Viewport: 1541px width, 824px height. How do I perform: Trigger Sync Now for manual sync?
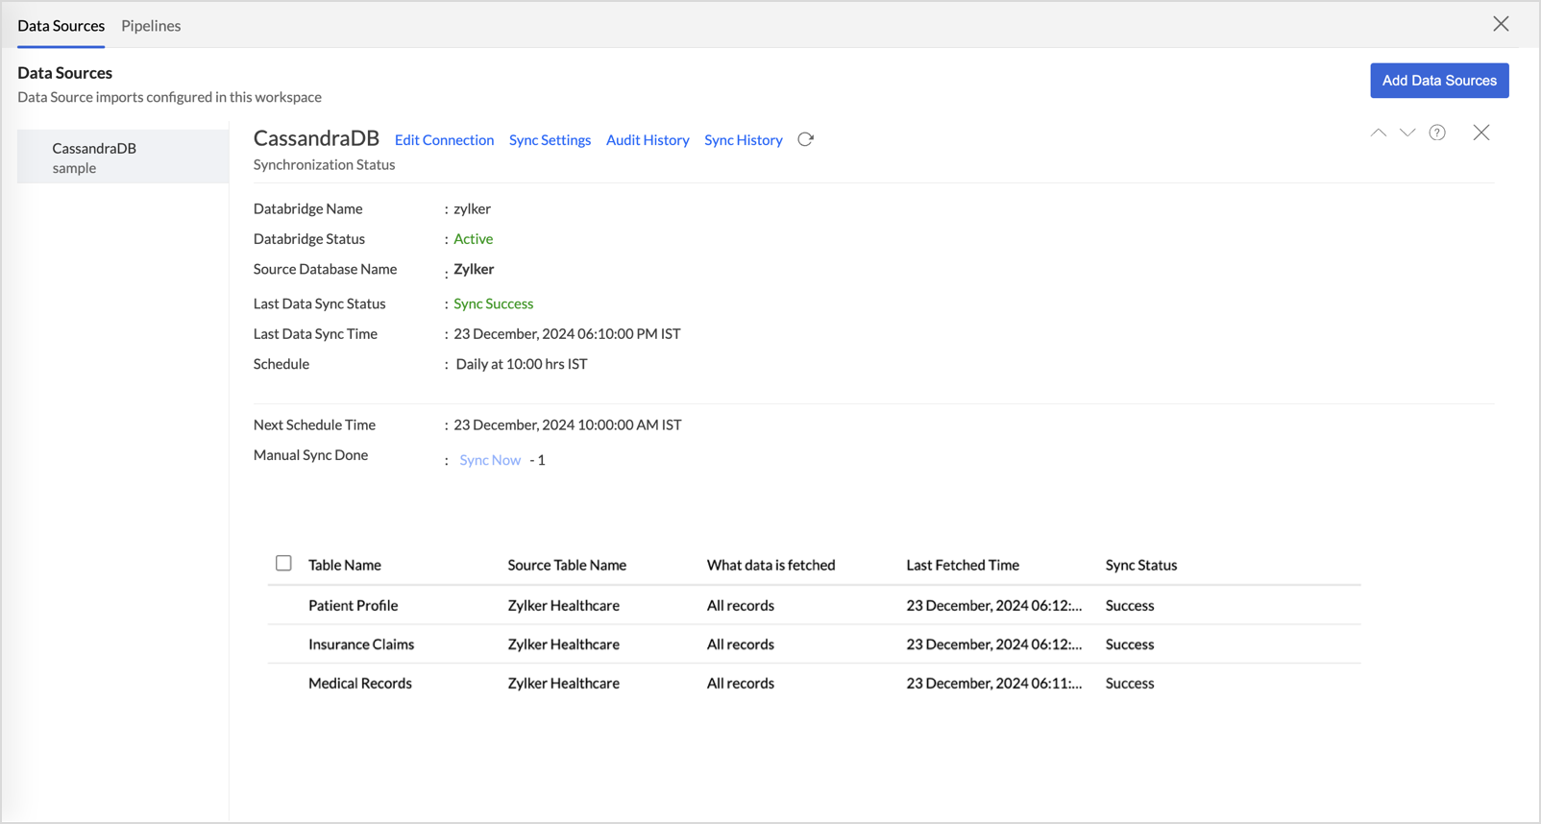tap(490, 460)
